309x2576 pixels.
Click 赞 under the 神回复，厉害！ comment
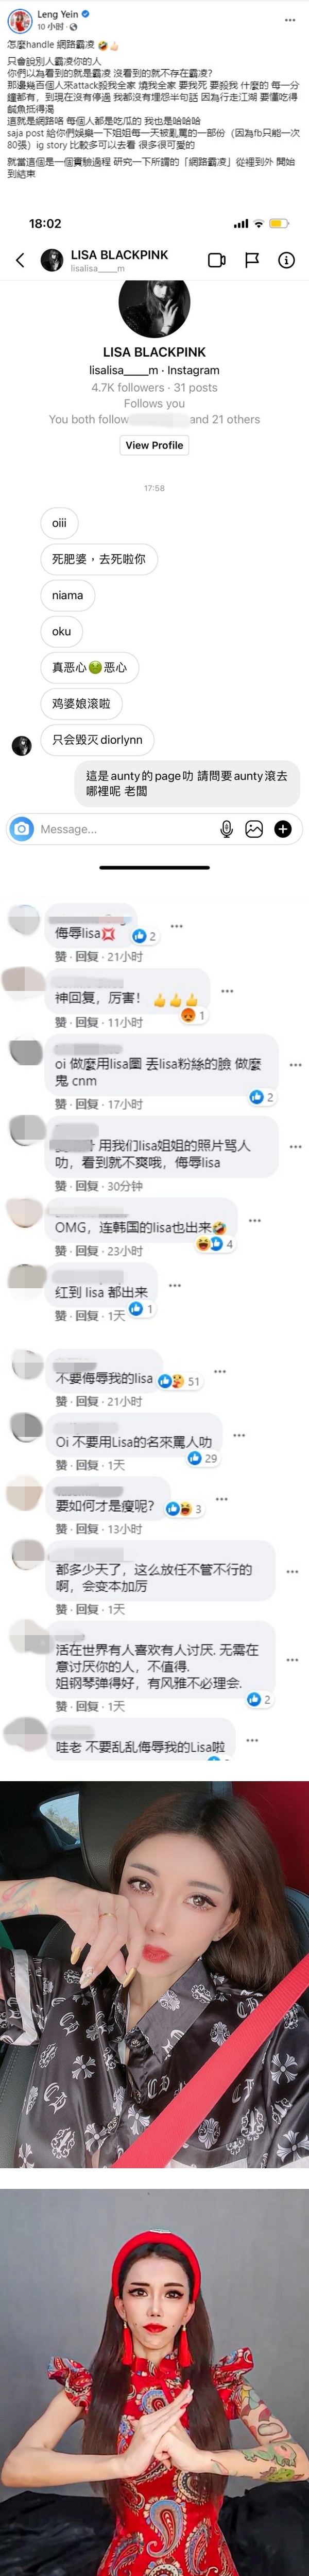(61, 1022)
